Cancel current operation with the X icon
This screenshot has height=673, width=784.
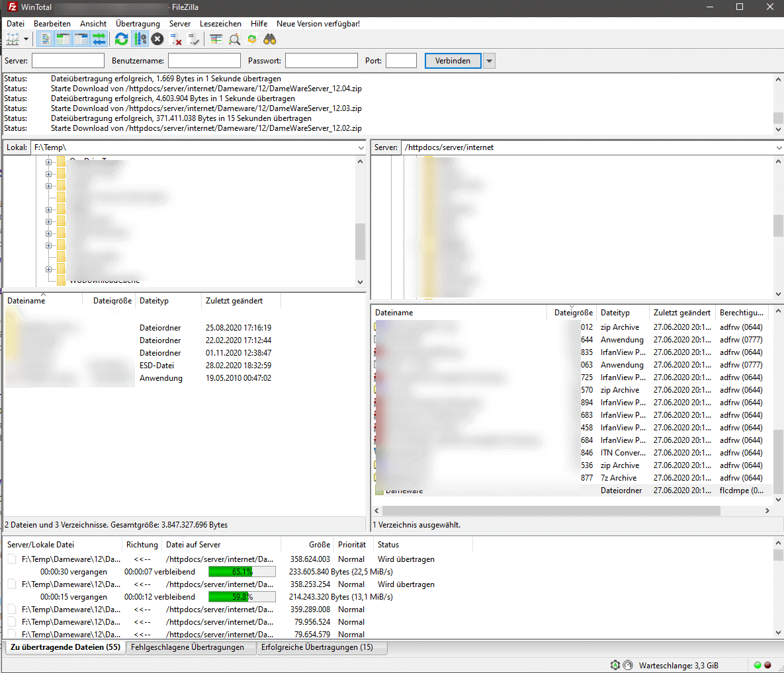click(x=157, y=40)
